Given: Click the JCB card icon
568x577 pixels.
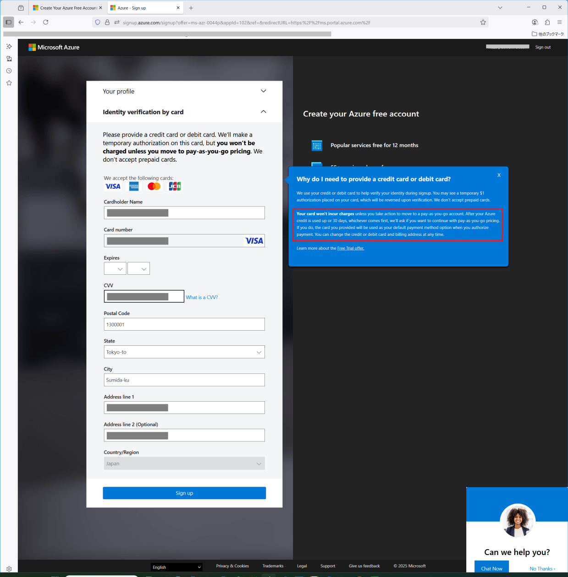Looking at the screenshot, I should (175, 186).
